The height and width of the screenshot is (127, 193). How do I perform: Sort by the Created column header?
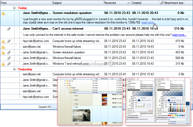(145, 3)
